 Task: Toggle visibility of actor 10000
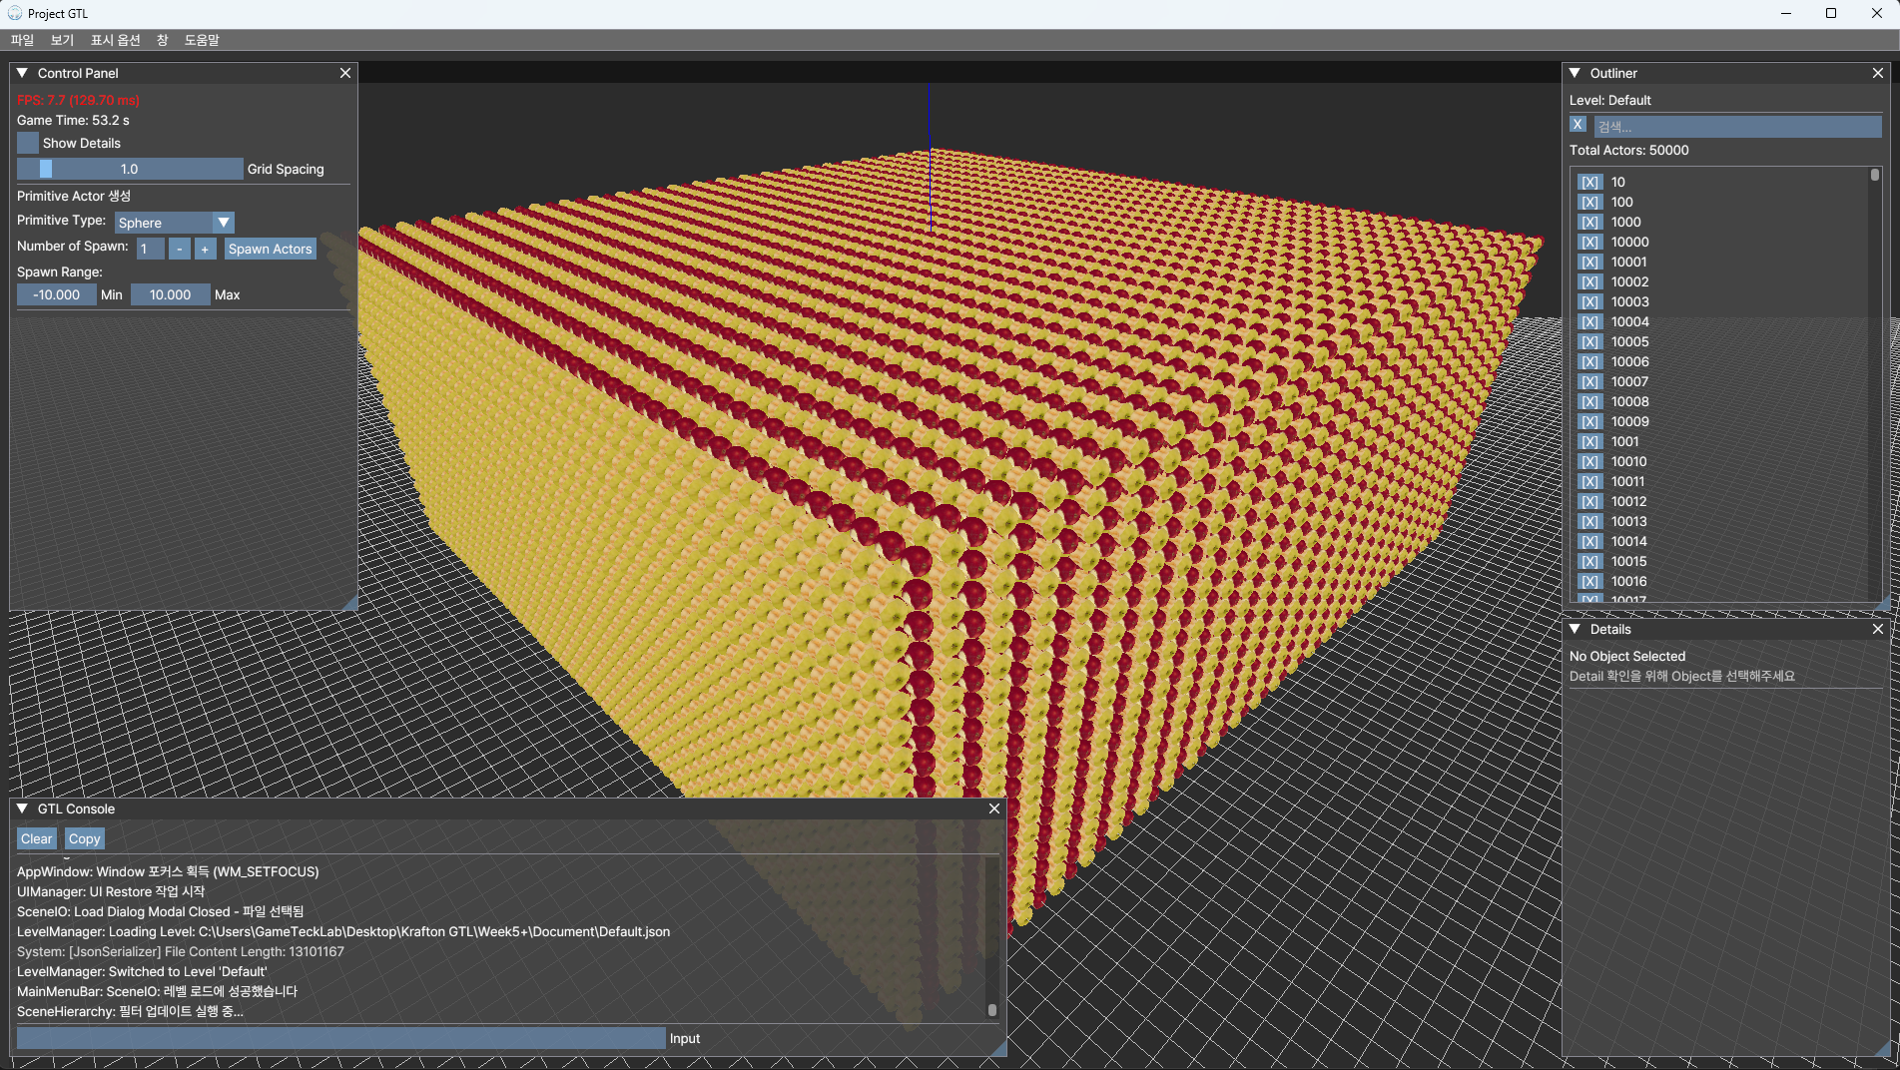click(1589, 243)
